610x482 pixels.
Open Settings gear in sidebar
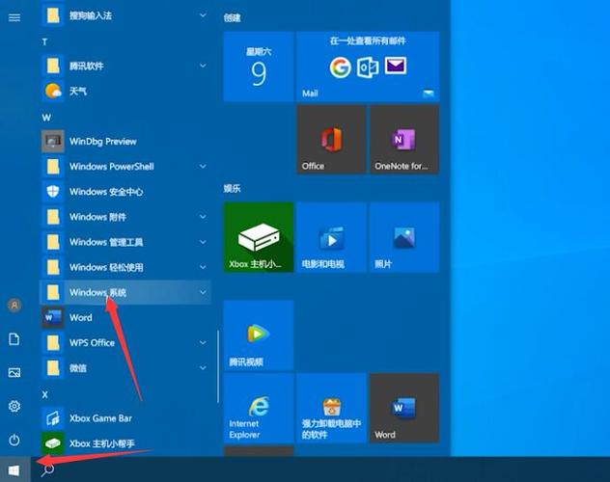tap(14, 406)
